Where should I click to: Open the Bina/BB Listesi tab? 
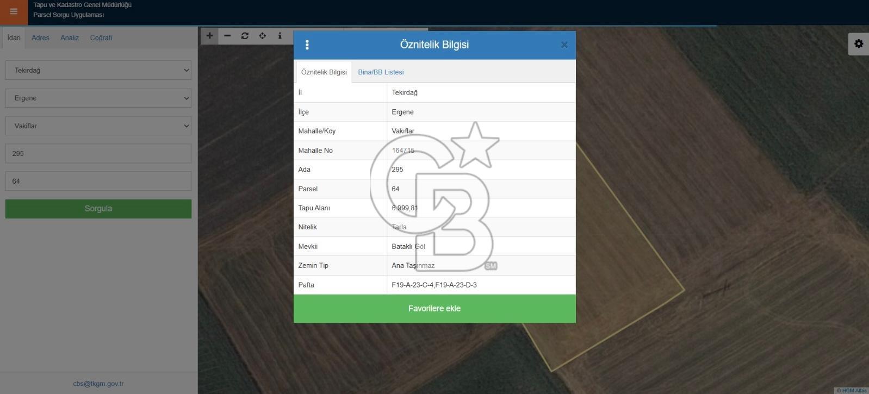(381, 72)
